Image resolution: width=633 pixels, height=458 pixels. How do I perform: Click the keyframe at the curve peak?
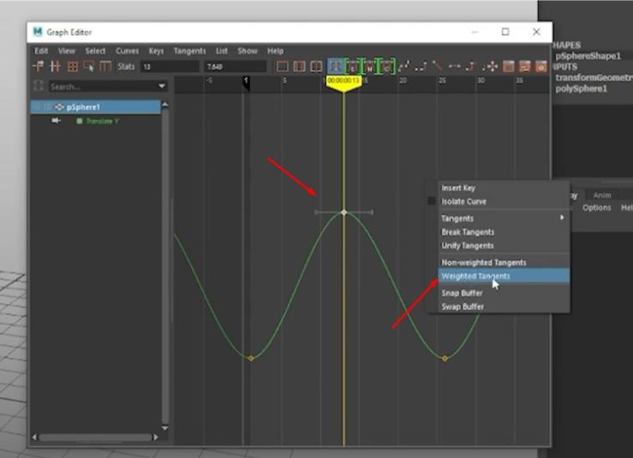(x=344, y=212)
